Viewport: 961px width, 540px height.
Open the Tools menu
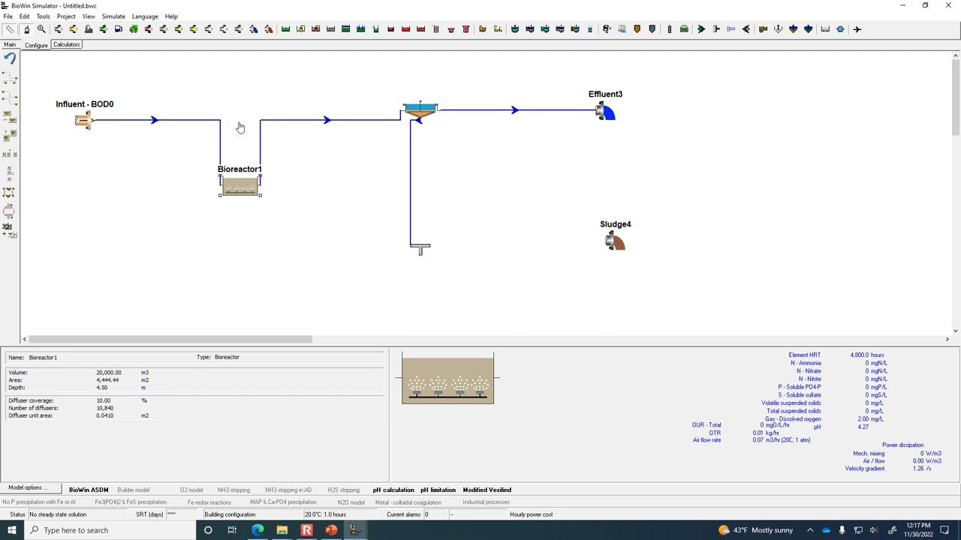(x=43, y=16)
